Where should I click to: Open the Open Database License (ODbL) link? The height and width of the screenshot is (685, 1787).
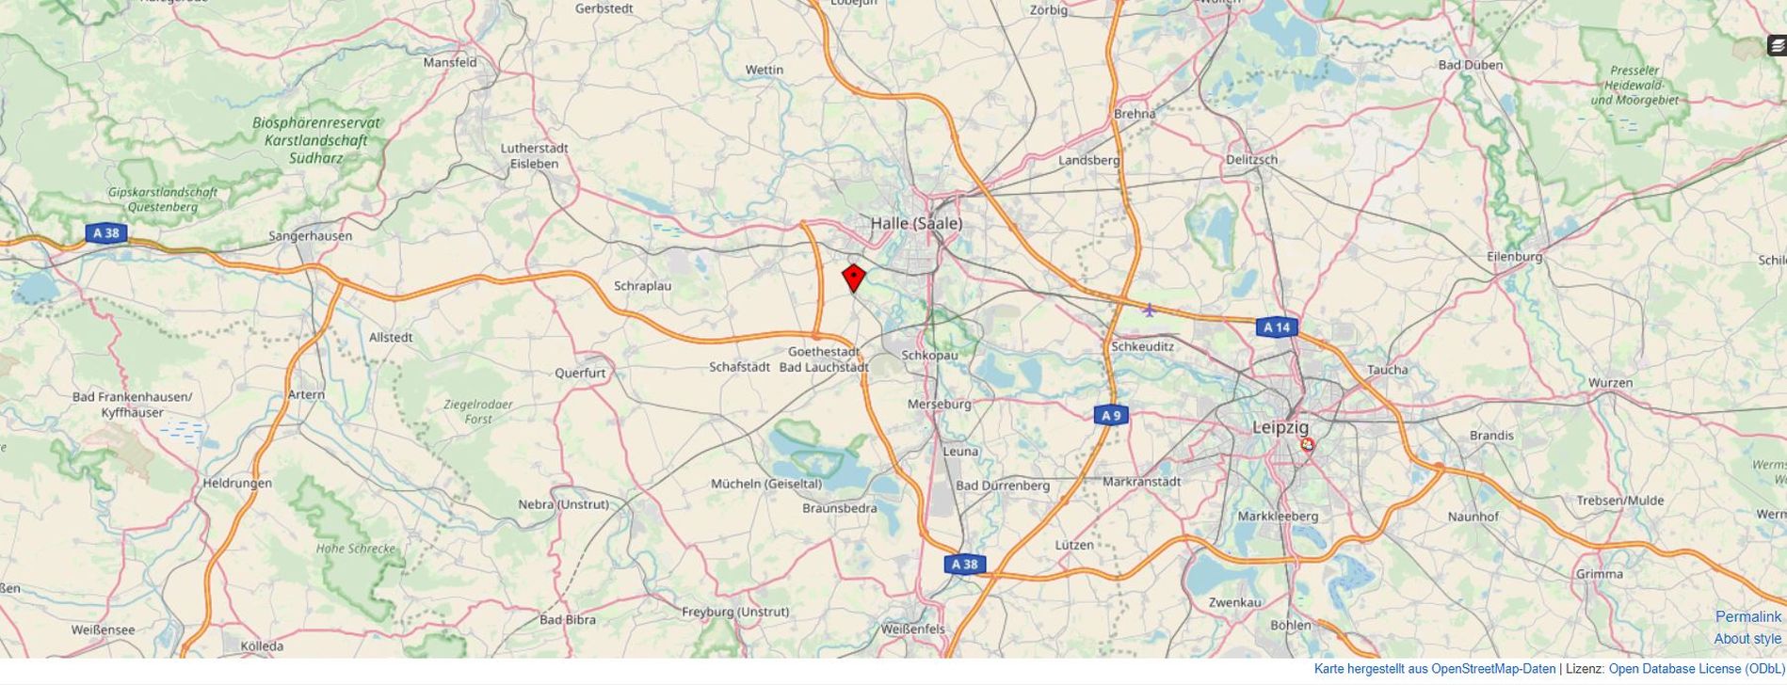point(1697,669)
